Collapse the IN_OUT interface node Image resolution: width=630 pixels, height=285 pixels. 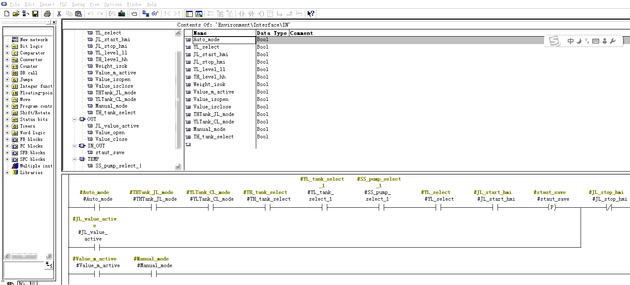pyautogui.click(x=75, y=146)
